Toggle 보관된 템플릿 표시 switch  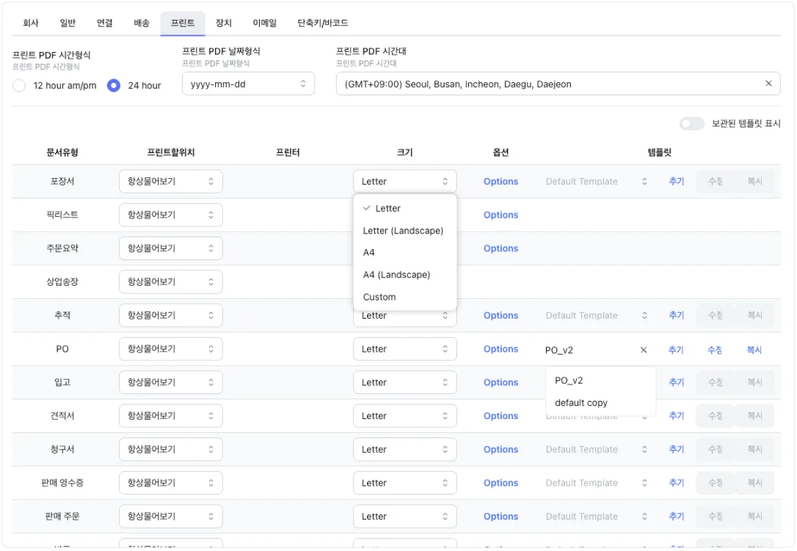pos(691,124)
